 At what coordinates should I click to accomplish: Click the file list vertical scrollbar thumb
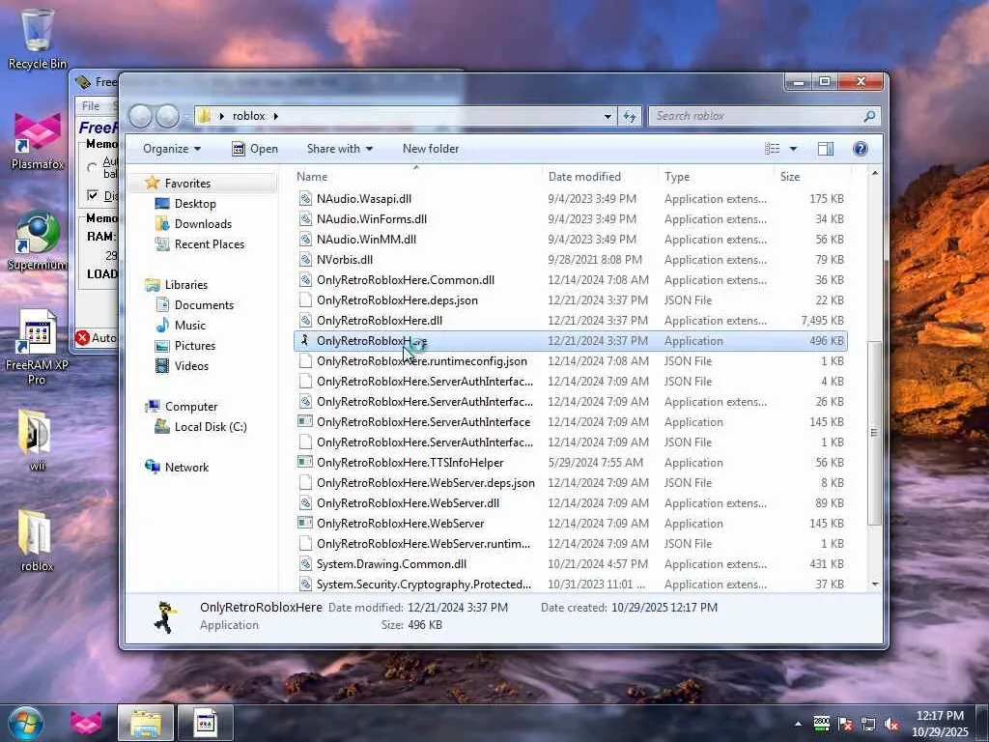[874, 433]
